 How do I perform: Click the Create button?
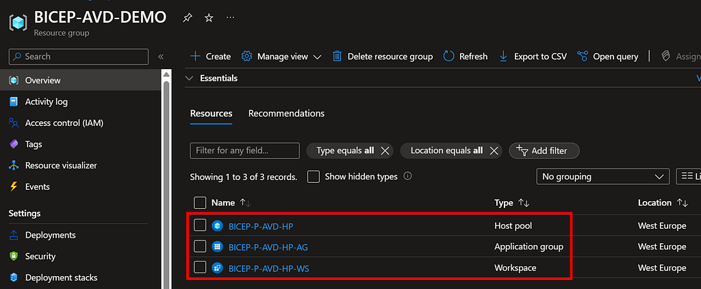(x=211, y=56)
